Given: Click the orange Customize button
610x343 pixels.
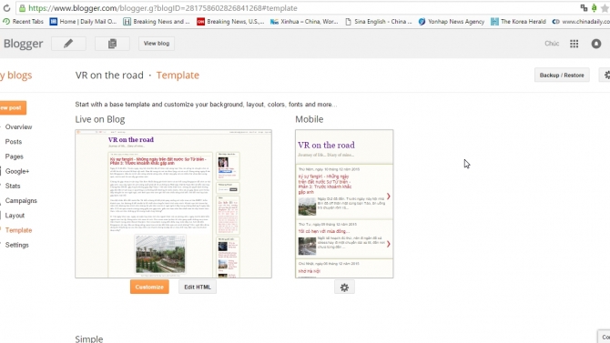Looking at the screenshot, I should click(149, 287).
